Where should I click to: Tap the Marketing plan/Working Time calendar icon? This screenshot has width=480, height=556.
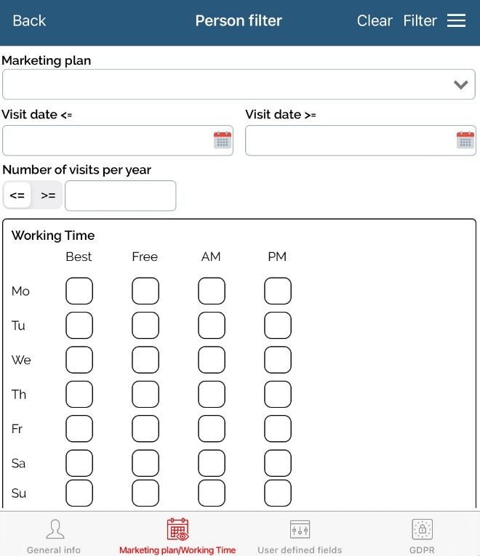click(177, 529)
